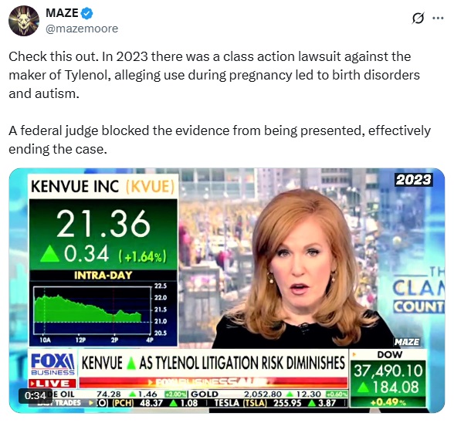Image resolution: width=454 pixels, height=423 pixels.
Task: Open the MAZE display name link
Action: 62,13
